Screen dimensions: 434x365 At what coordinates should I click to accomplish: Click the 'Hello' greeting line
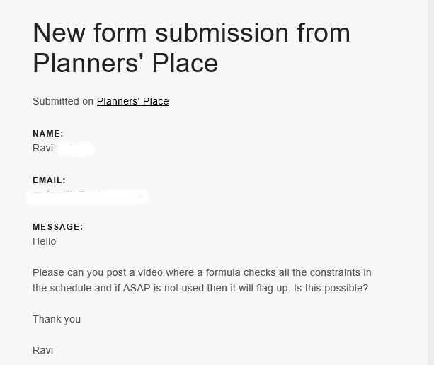tap(45, 242)
